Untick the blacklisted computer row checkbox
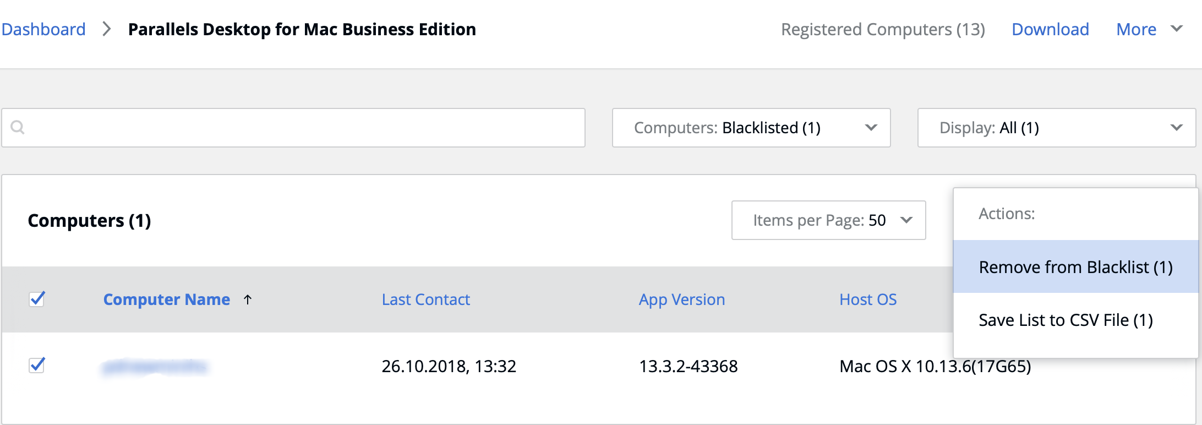This screenshot has width=1202, height=425. [x=37, y=365]
